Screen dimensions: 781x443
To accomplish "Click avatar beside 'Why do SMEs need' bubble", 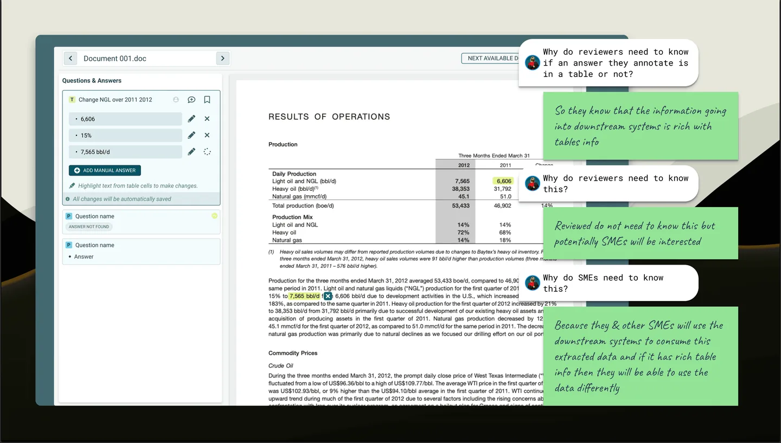I will click(x=533, y=283).
